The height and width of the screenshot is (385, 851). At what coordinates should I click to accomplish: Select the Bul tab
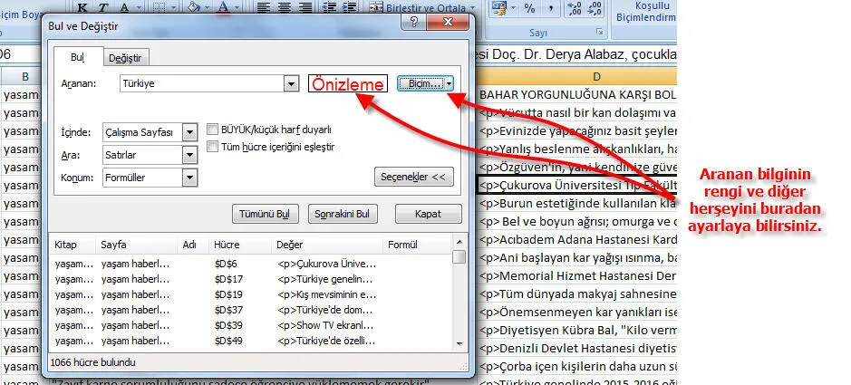pos(78,58)
